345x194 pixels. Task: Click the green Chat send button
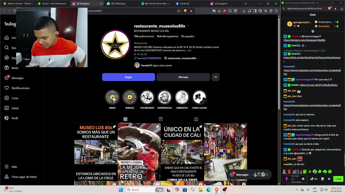[x=338, y=179]
